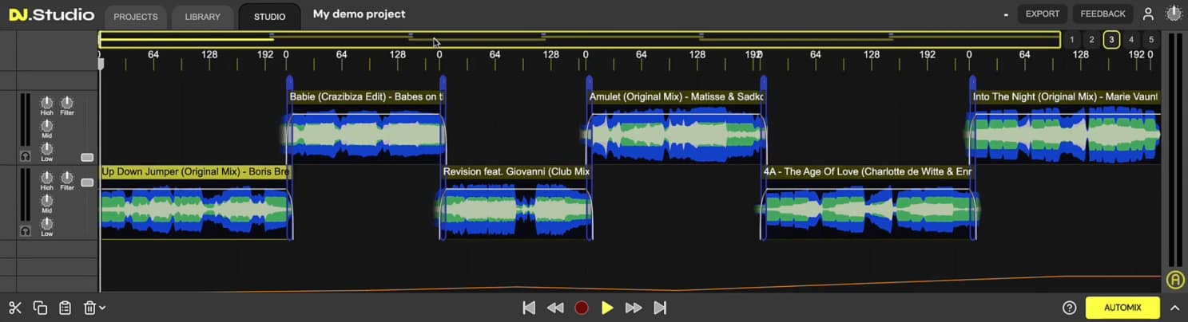Click the Low EQ knob on top track
This screenshot has width=1188, height=322.
(x=47, y=149)
